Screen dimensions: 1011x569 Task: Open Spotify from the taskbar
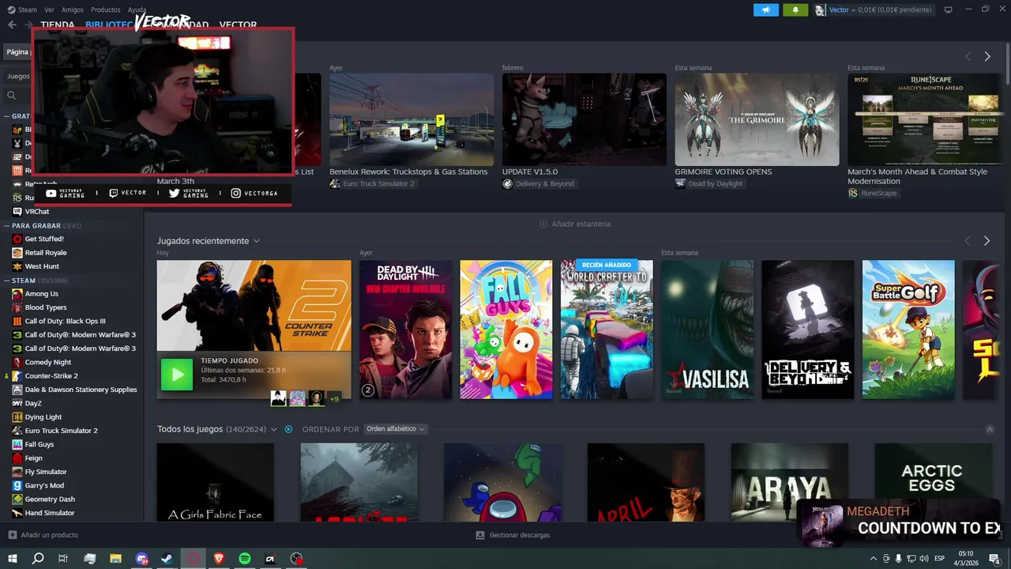coord(245,559)
